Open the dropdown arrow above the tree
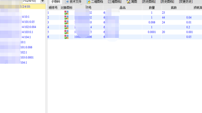The height and width of the screenshot is (113, 202). tap(43, 1)
